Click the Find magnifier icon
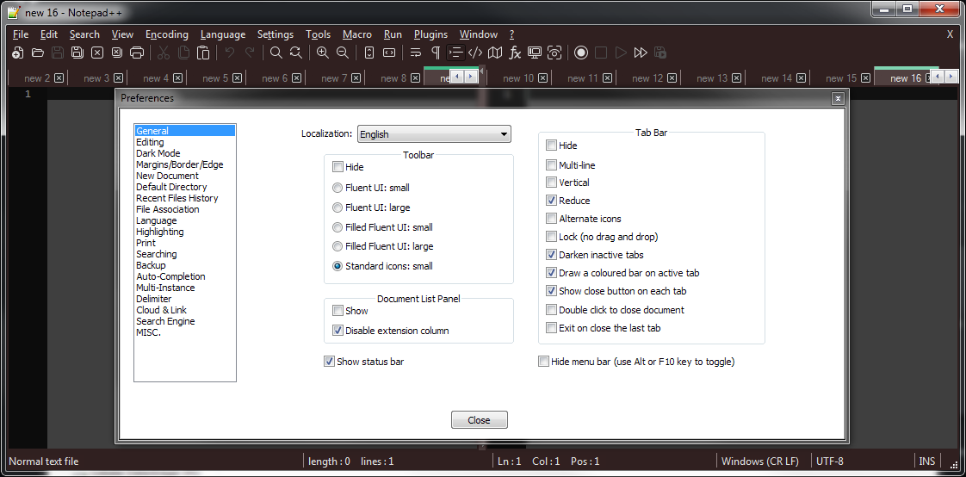966x477 pixels. click(x=276, y=53)
